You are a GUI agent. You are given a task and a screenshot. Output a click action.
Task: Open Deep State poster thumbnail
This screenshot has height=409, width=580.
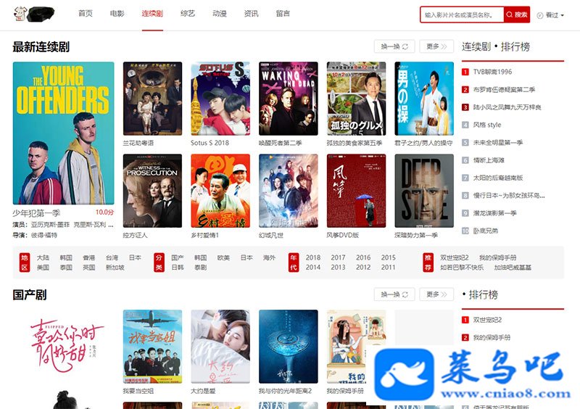point(424,191)
